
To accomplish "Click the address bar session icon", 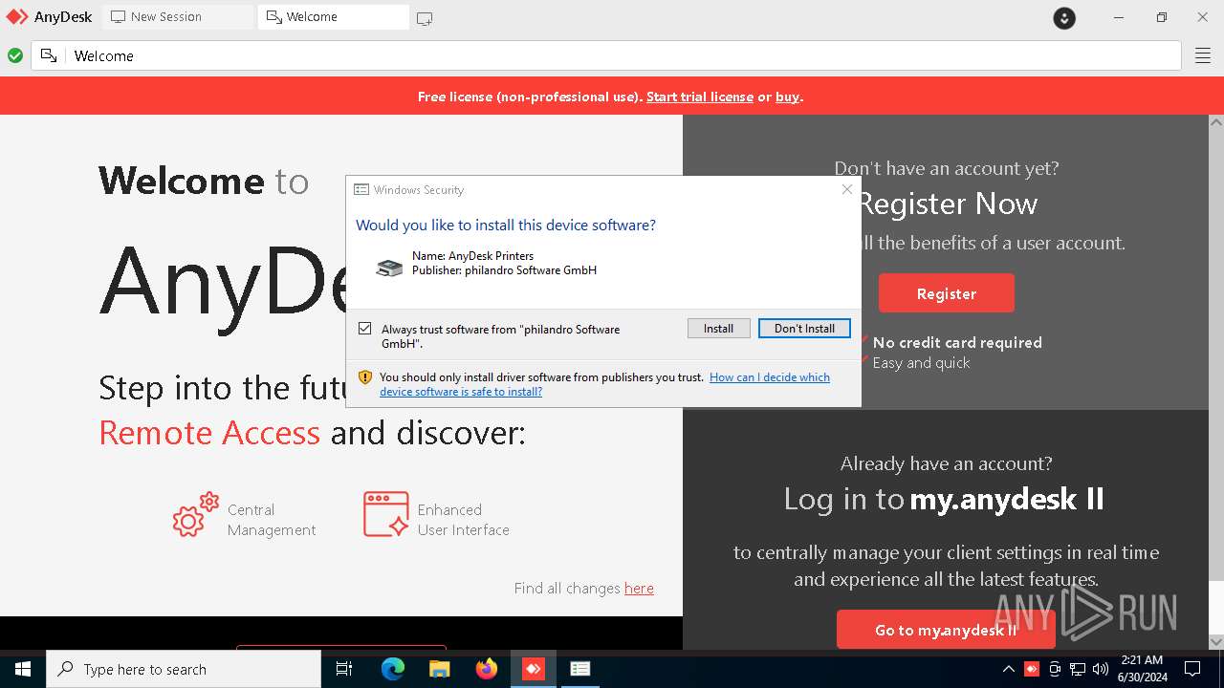I will [49, 55].
